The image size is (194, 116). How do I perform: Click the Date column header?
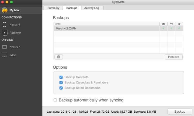(107, 24)
